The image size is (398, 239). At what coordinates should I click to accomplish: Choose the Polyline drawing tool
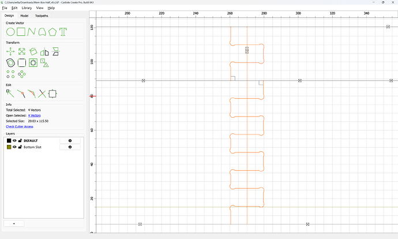click(x=32, y=32)
